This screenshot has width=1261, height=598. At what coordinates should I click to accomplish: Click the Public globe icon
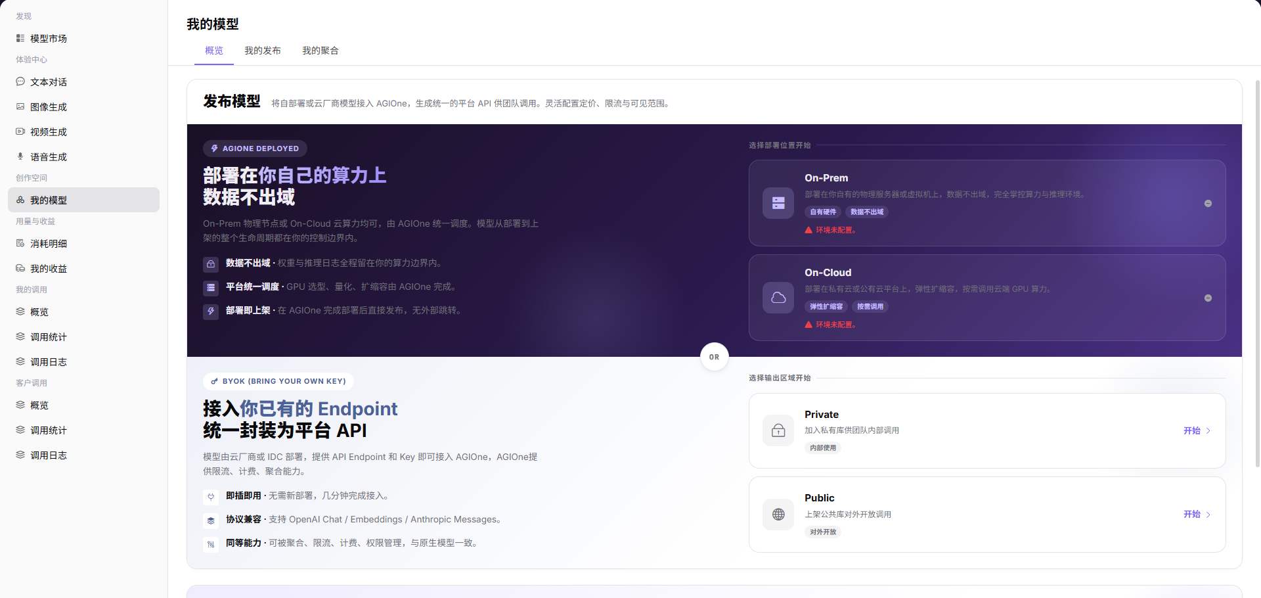[x=778, y=515]
